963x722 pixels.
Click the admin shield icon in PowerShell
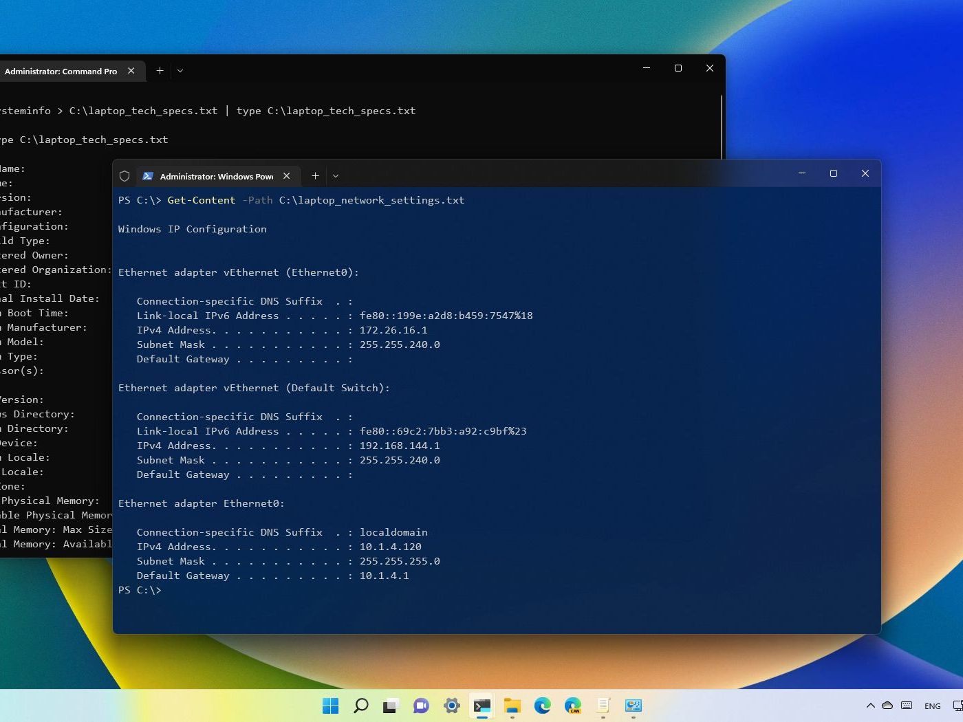(125, 176)
